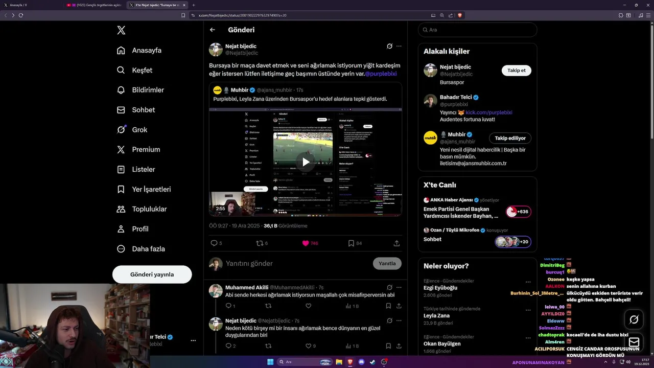Click the Ara search box on X
The image size is (654, 368).
click(477, 30)
